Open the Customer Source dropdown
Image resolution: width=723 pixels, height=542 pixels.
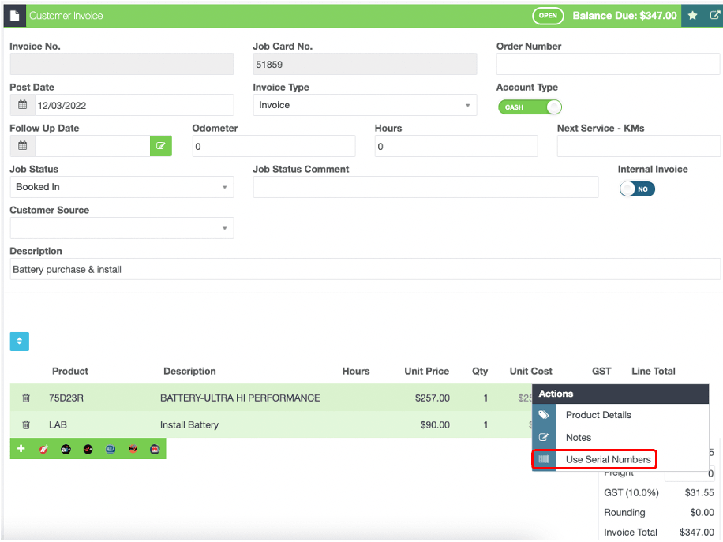(122, 228)
